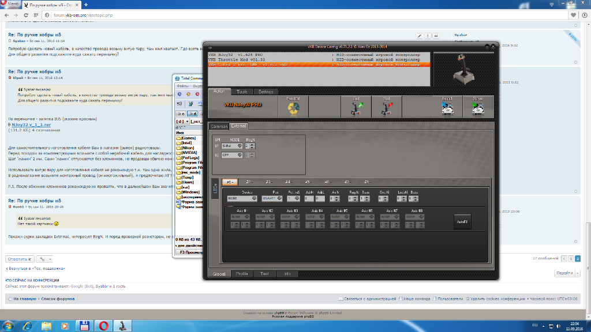Select the [Games] folder in Total Commander
Viewport: 591px width, 332px height.
[x=189, y=138]
